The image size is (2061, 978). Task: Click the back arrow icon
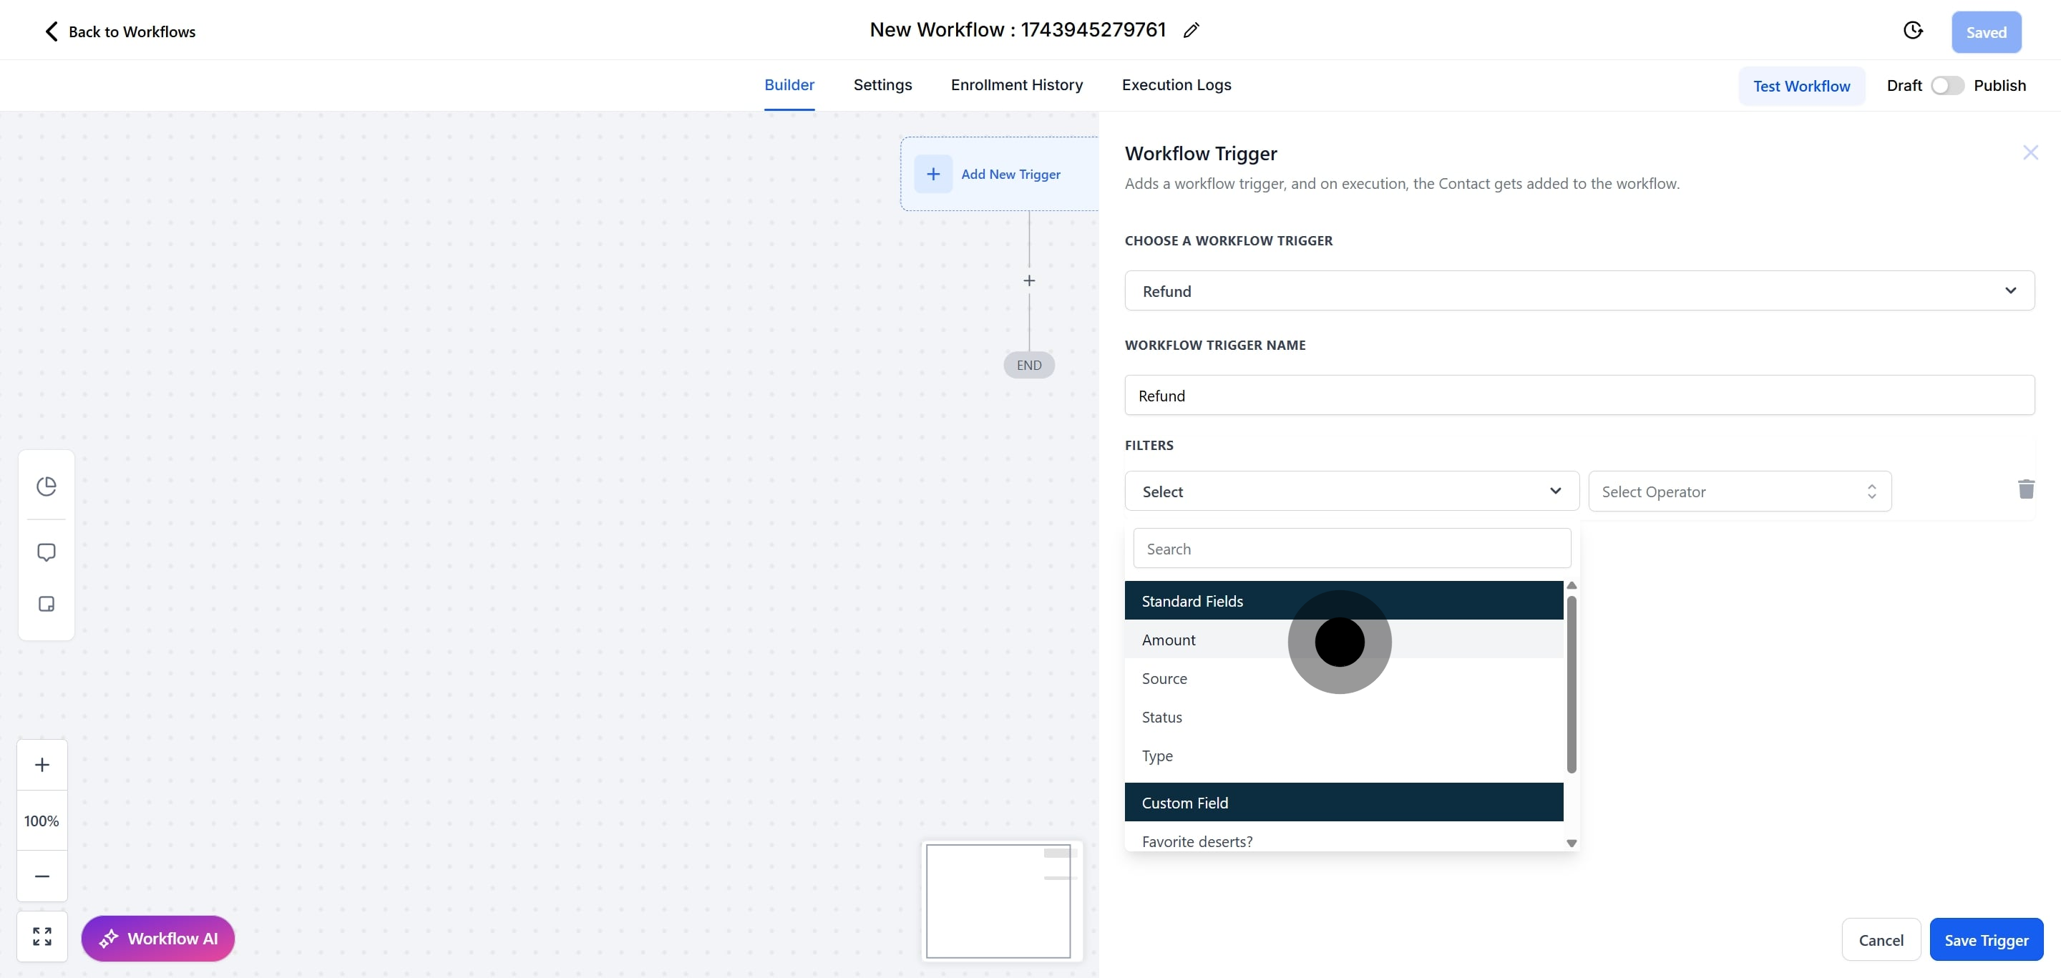pos(52,31)
